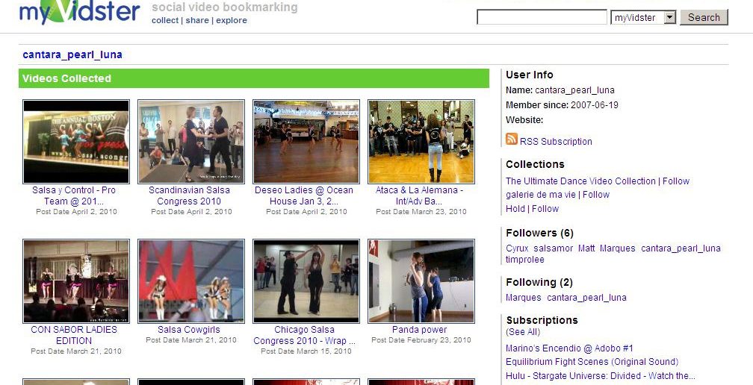
Task: Click the Member since 2007-06-19 text
Action: 562,105
